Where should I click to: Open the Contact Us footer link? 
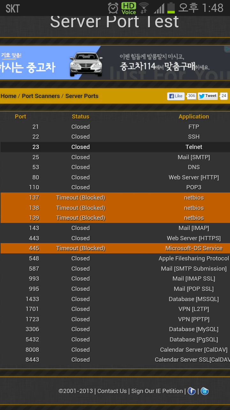pos(112,391)
